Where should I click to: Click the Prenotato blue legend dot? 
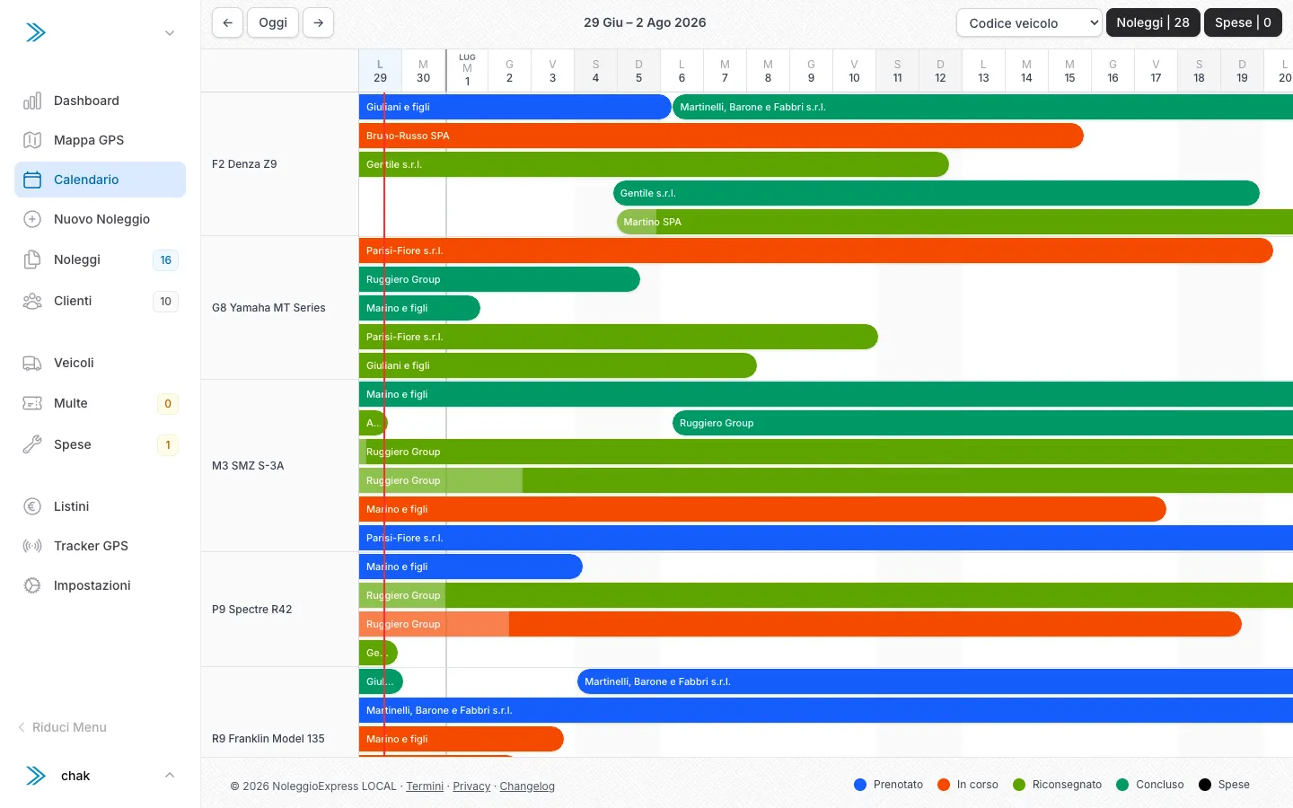pyautogui.click(x=860, y=785)
